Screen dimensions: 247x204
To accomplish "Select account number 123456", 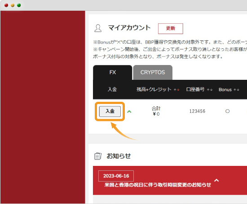I will pos(197,111).
